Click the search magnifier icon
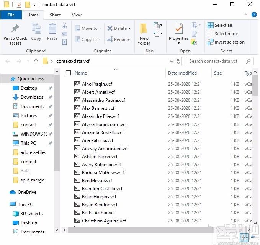 248,61
